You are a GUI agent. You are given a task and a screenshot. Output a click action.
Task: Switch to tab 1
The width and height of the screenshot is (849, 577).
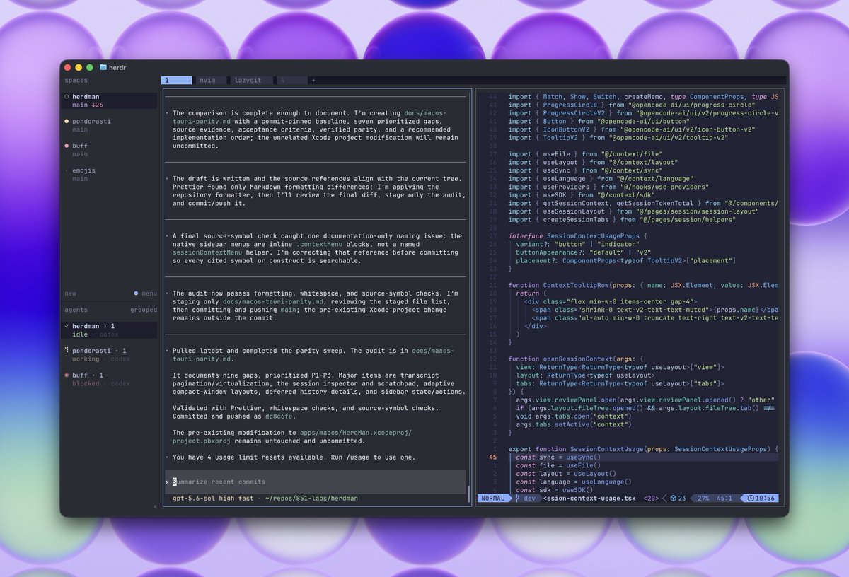pyautogui.click(x=176, y=81)
